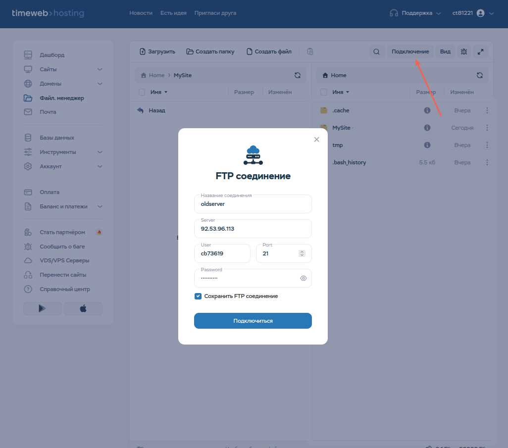
Task: Reveal password with the eye icon
Action: click(303, 278)
